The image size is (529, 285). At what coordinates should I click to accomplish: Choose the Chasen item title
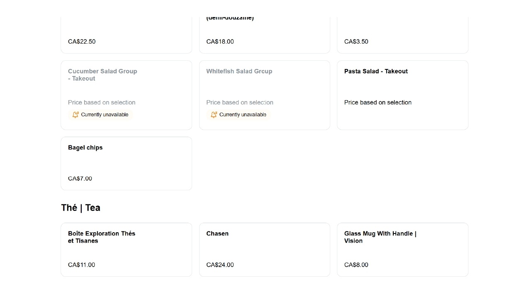click(217, 233)
